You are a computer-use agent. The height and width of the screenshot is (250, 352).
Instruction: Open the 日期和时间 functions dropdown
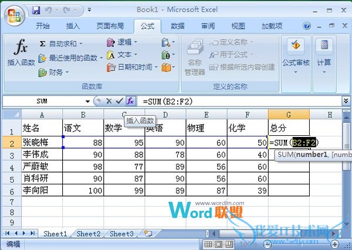coord(132,67)
